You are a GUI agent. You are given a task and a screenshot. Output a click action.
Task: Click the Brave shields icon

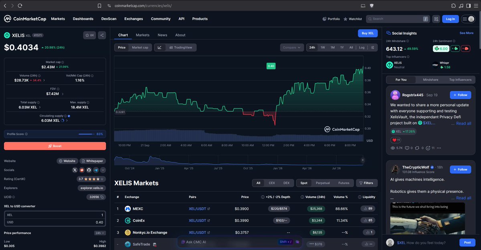(x=372, y=6)
